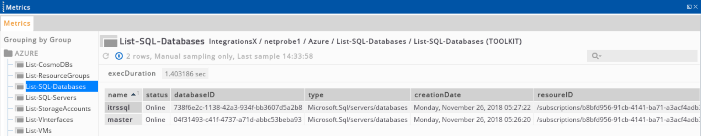Click the sampling status text line

tap(219, 56)
